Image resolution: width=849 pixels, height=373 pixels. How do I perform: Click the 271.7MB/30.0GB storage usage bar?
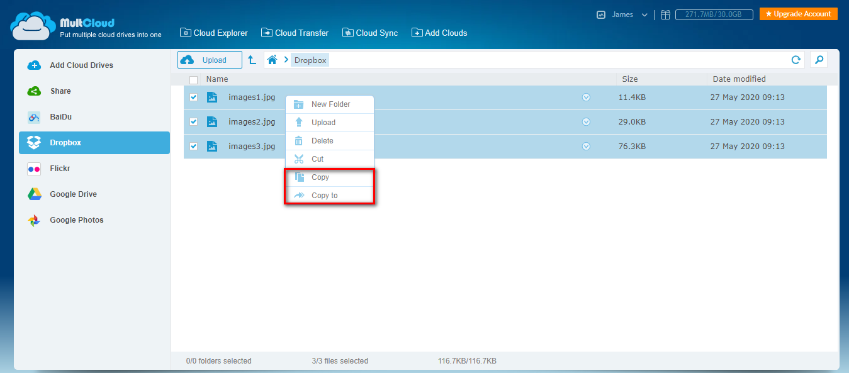tap(714, 14)
